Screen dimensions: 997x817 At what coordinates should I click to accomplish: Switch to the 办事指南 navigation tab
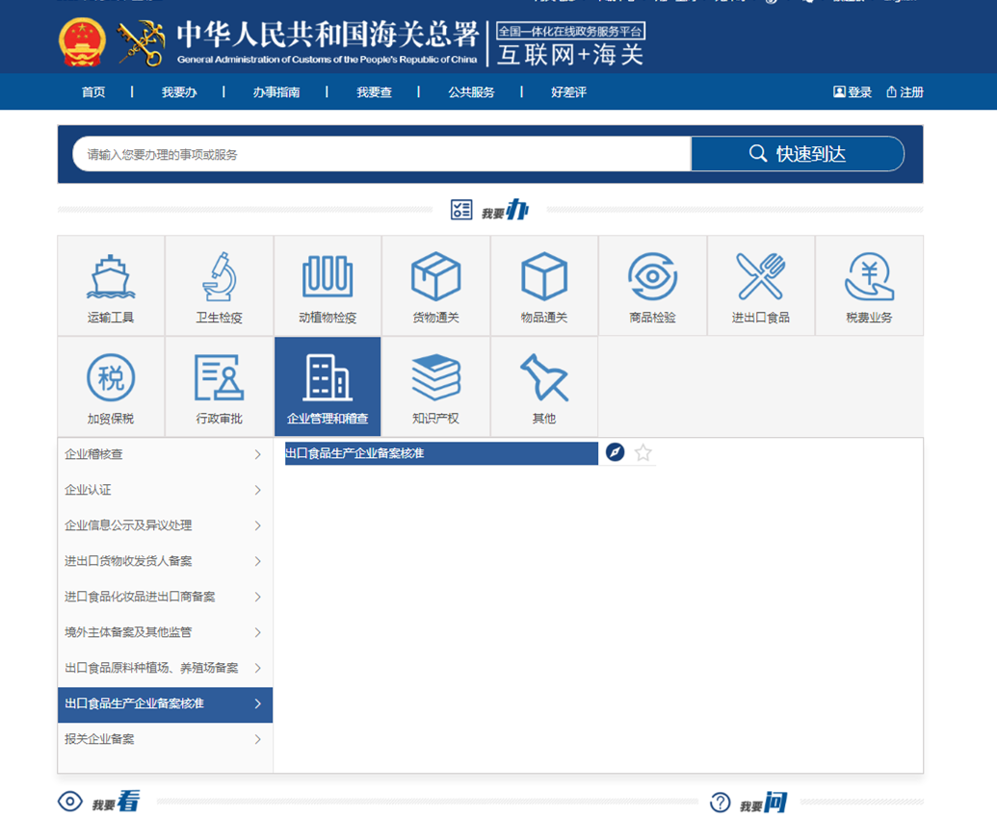point(277,92)
